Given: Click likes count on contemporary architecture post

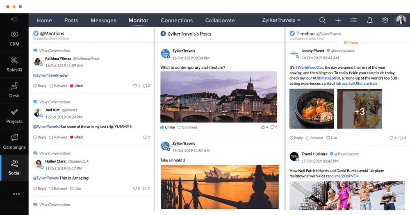Looking at the screenshot, I should [264, 127].
